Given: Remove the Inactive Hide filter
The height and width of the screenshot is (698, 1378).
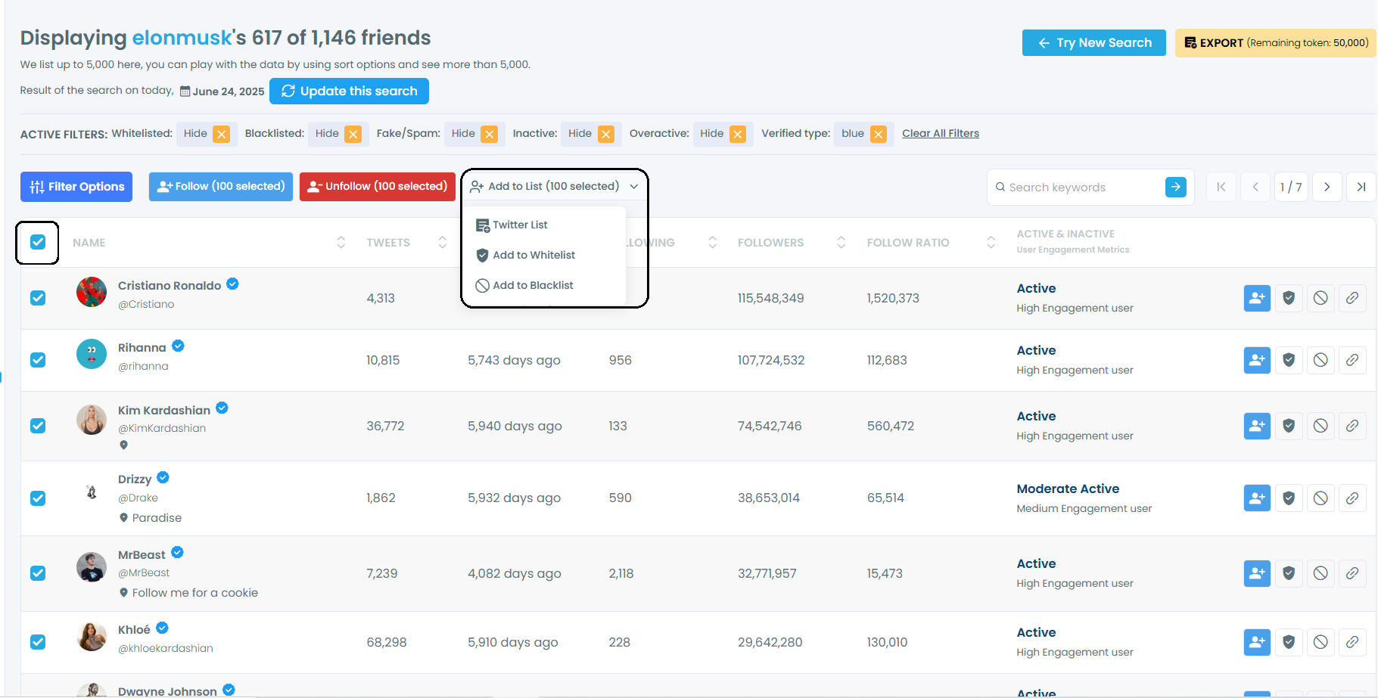Looking at the screenshot, I should pyautogui.click(x=606, y=134).
